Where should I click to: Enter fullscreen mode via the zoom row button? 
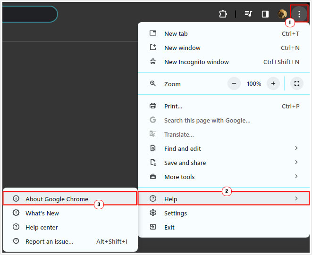[x=297, y=83]
